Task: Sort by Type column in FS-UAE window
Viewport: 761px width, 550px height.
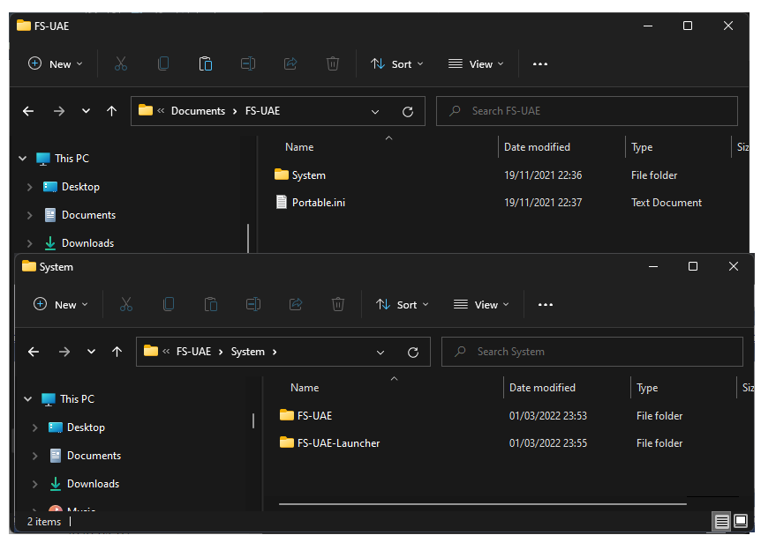Action: [642, 147]
